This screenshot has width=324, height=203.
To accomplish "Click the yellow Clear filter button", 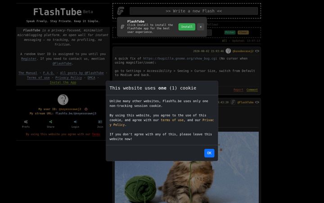I will click(243, 32).
